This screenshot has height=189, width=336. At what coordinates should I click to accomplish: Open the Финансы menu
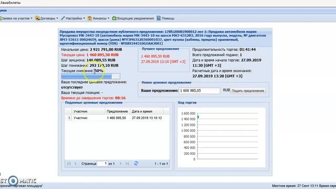coord(99,18)
